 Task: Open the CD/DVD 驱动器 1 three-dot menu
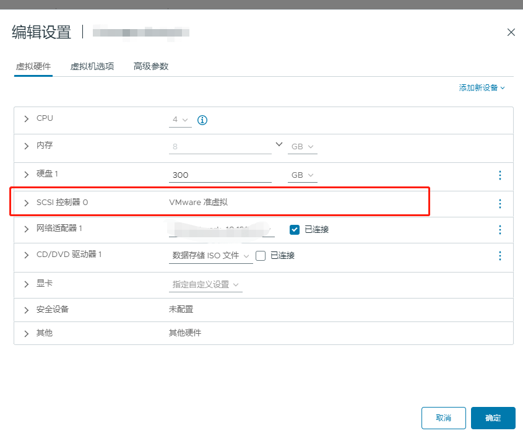coord(499,256)
